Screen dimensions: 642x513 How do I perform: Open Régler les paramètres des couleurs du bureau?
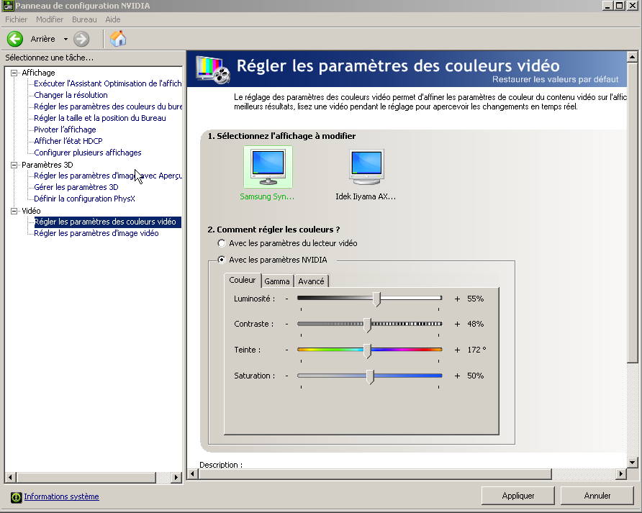(108, 106)
